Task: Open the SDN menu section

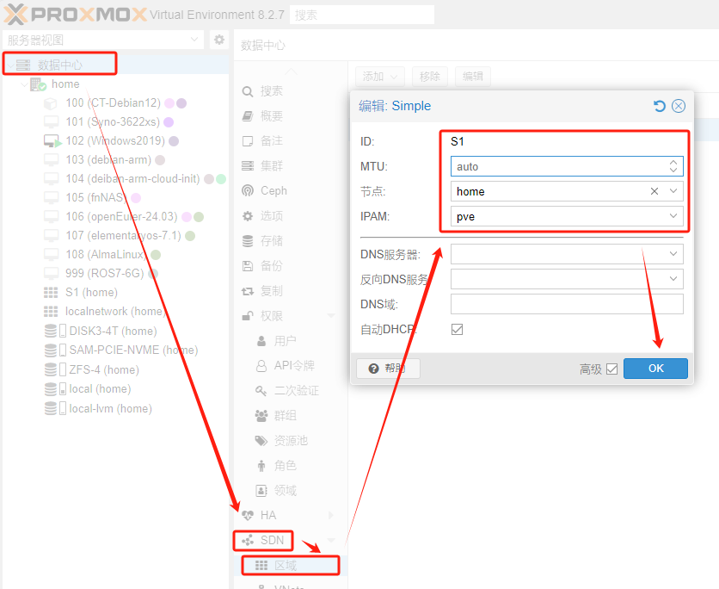Action: (x=272, y=541)
